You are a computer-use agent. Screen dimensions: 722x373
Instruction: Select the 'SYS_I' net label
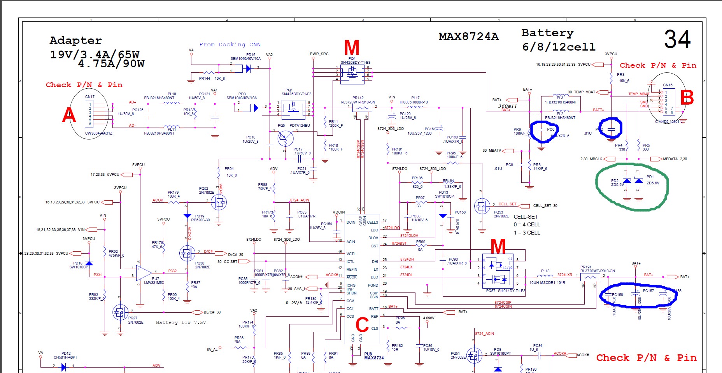point(300,289)
